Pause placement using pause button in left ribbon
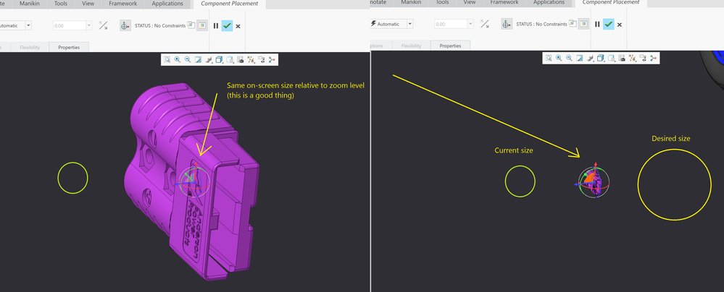The height and width of the screenshot is (292, 724). click(x=216, y=25)
